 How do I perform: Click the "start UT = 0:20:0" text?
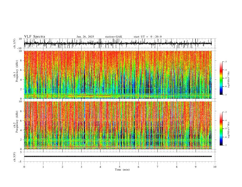coord(148,37)
